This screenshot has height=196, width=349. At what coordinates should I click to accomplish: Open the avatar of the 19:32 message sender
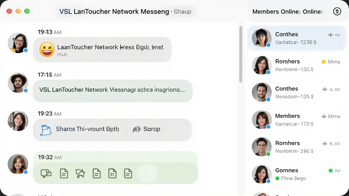[18, 164]
